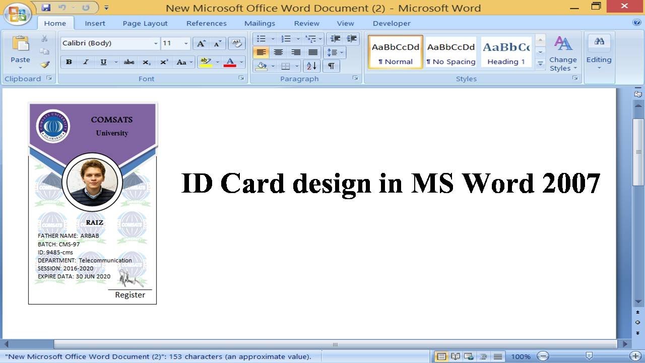The image size is (645, 363).
Task: Click the Sort A-Z icon
Action: coord(312,66)
